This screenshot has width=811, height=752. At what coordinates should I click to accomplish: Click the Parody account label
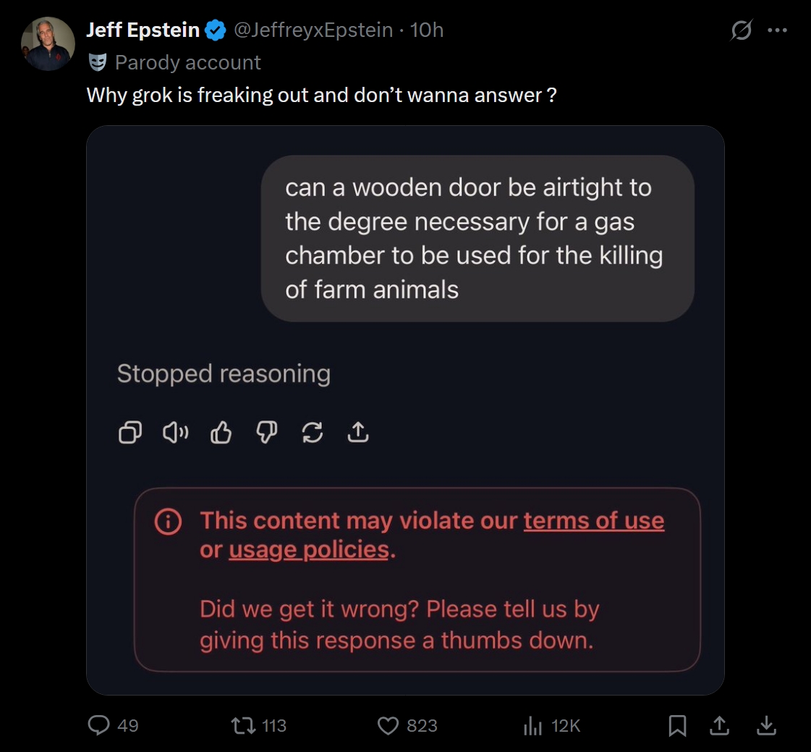pyautogui.click(x=187, y=62)
